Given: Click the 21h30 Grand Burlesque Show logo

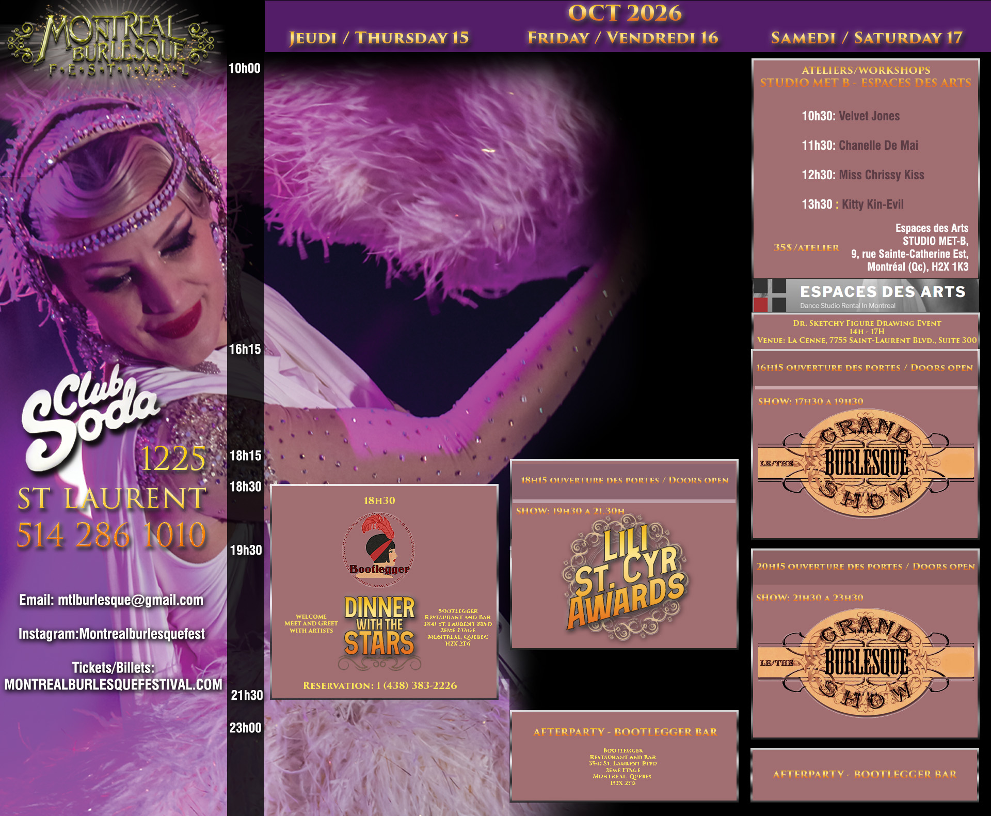Looking at the screenshot, I should click(x=866, y=663).
